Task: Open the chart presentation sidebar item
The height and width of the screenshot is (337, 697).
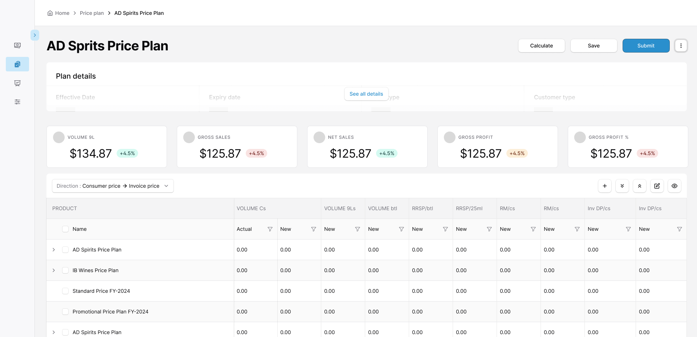Action: (17, 83)
